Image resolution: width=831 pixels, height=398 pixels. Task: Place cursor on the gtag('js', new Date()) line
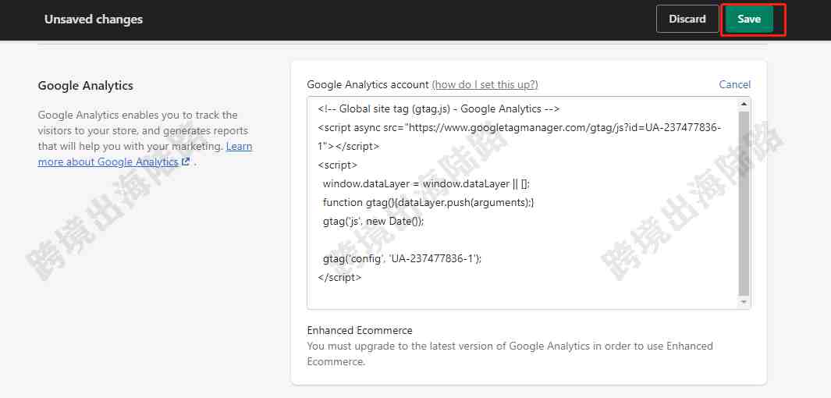374,221
